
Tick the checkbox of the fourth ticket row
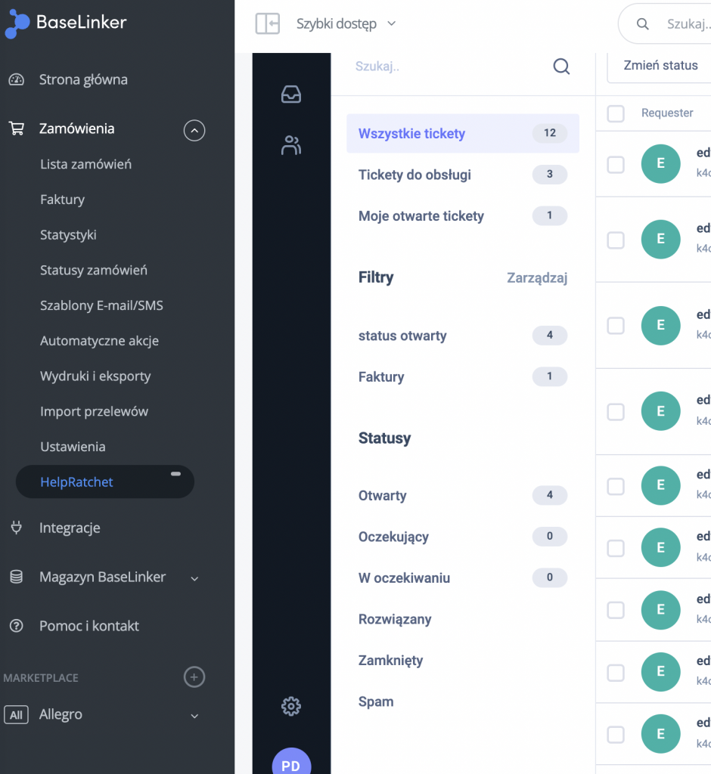(x=616, y=412)
